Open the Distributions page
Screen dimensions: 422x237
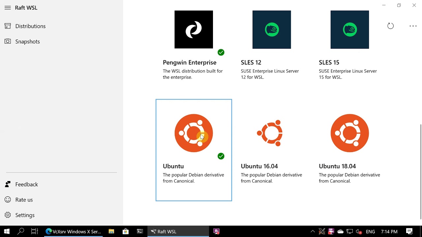click(30, 26)
